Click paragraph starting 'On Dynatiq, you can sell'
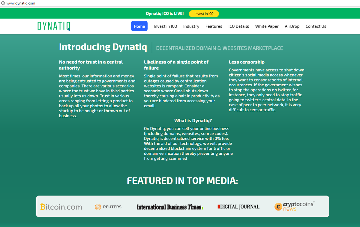Screen dimensions: 360x227 188,144
